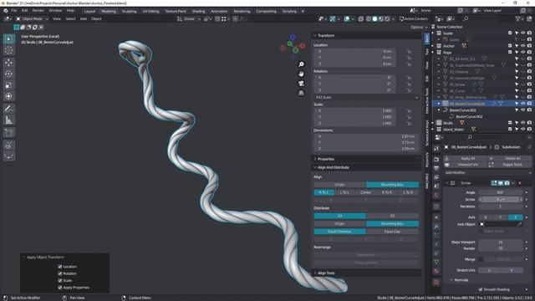The width and height of the screenshot is (535, 301).
Task: Open the Global transform orientation dropdown
Action: pyautogui.click(x=189, y=18)
